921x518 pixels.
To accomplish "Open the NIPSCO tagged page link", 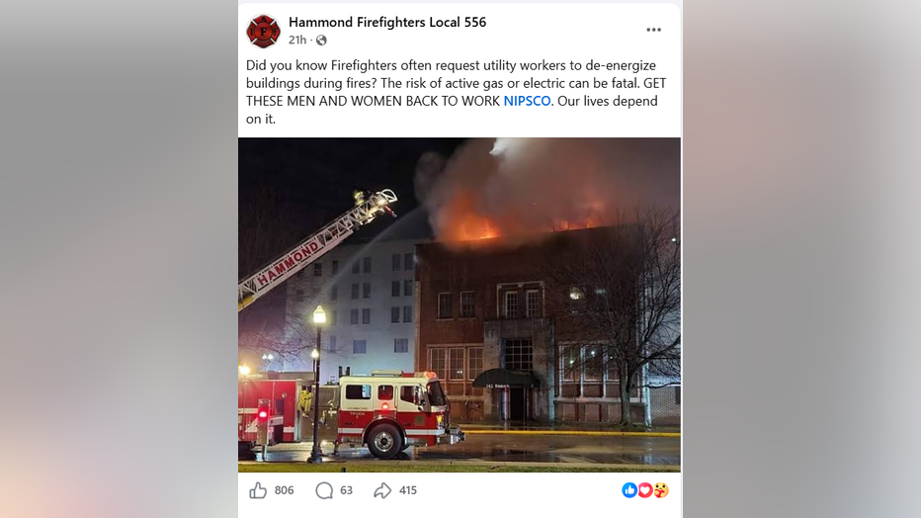I will pyautogui.click(x=527, y=101).
